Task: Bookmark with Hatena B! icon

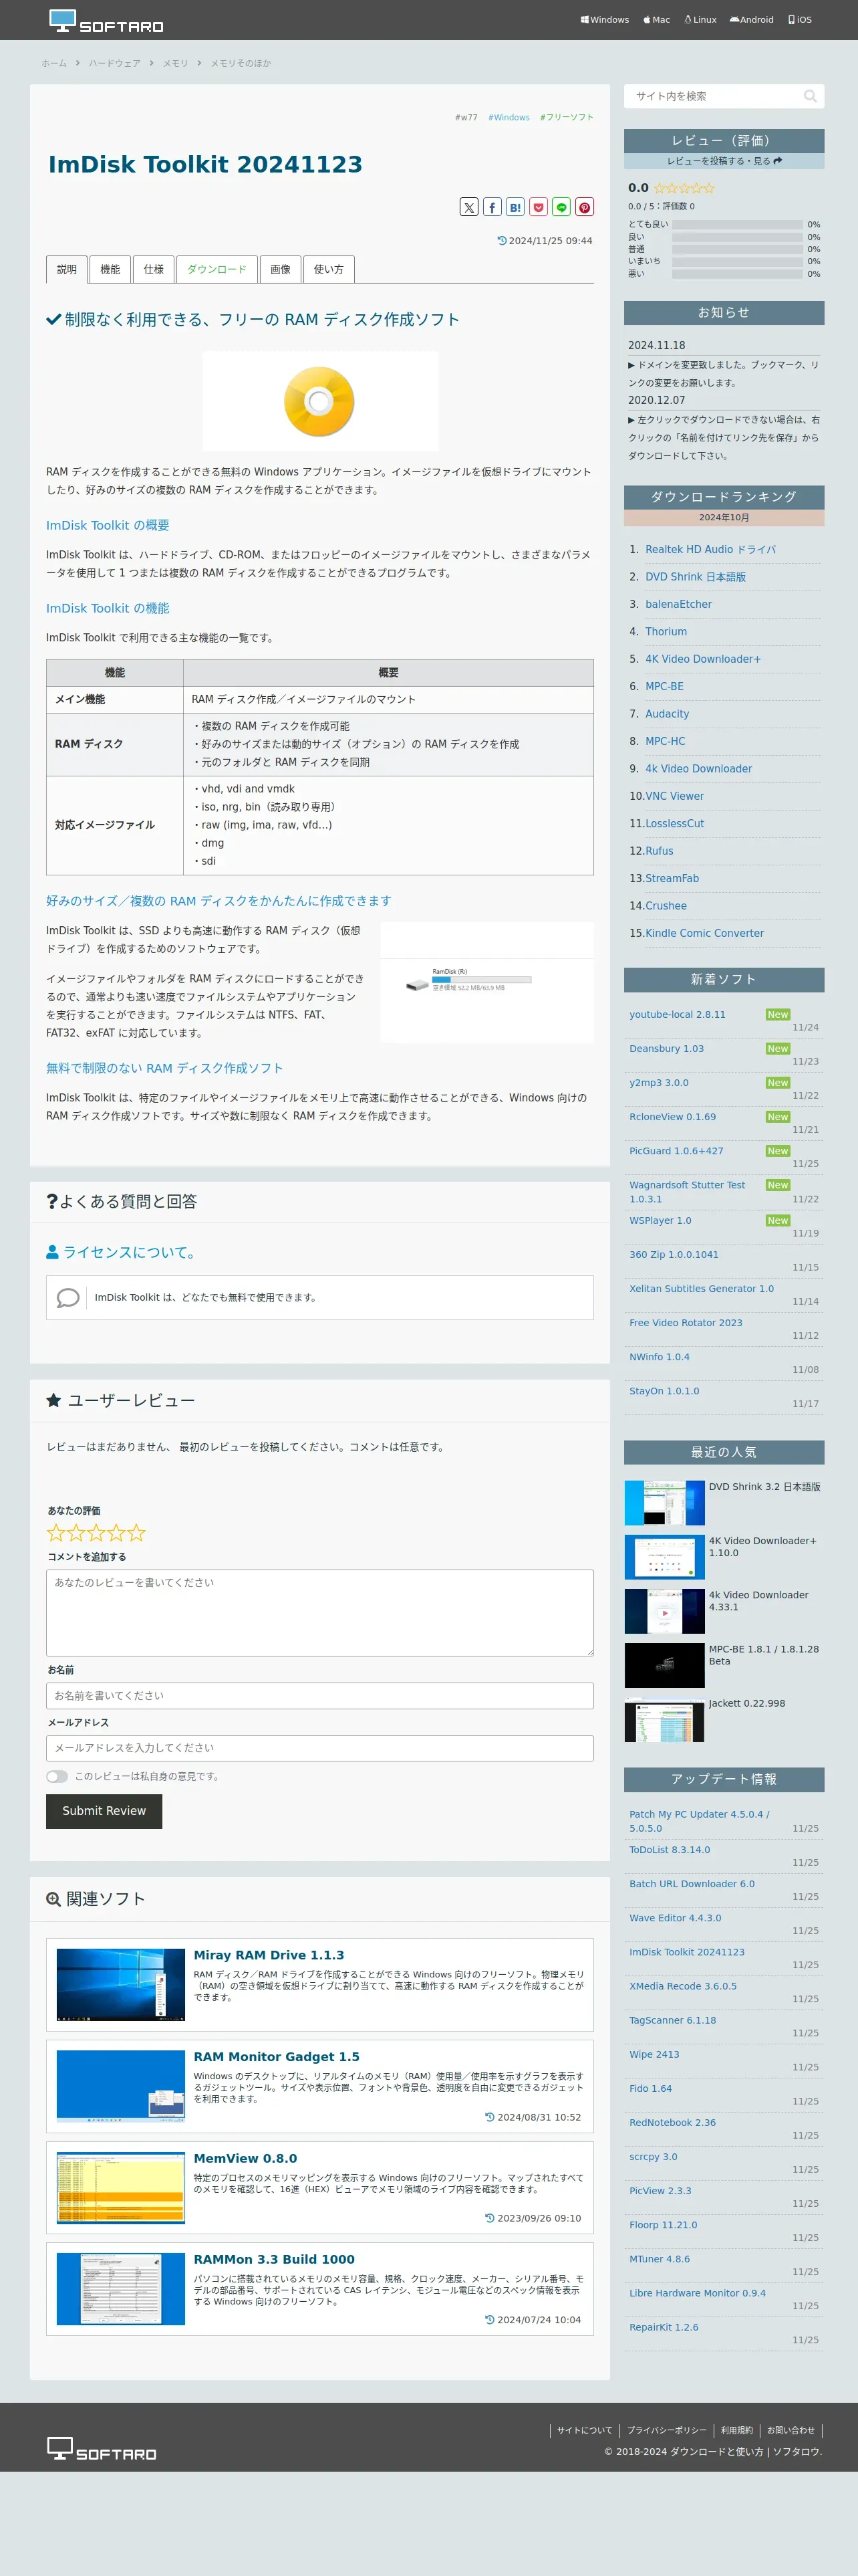Action: tap(515, 207)
